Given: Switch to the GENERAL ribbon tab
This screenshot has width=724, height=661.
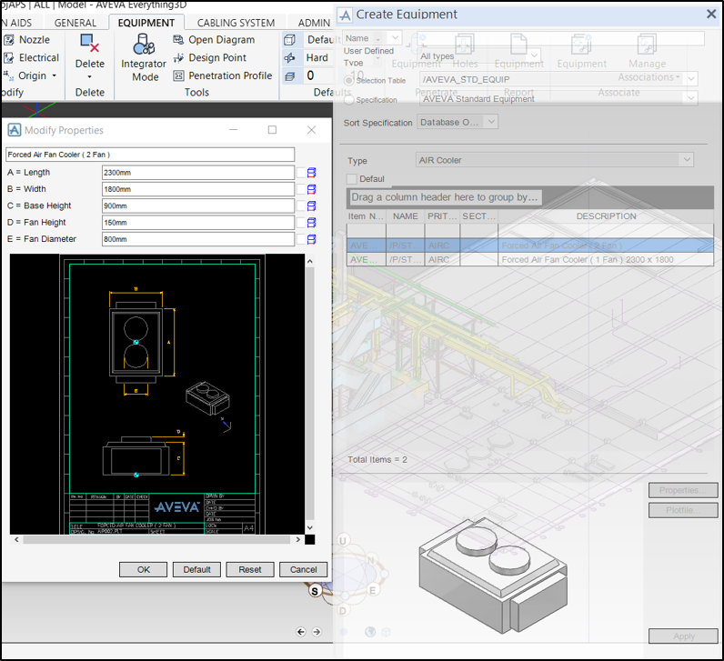Looking at the screenshot, I should [75, 23].
